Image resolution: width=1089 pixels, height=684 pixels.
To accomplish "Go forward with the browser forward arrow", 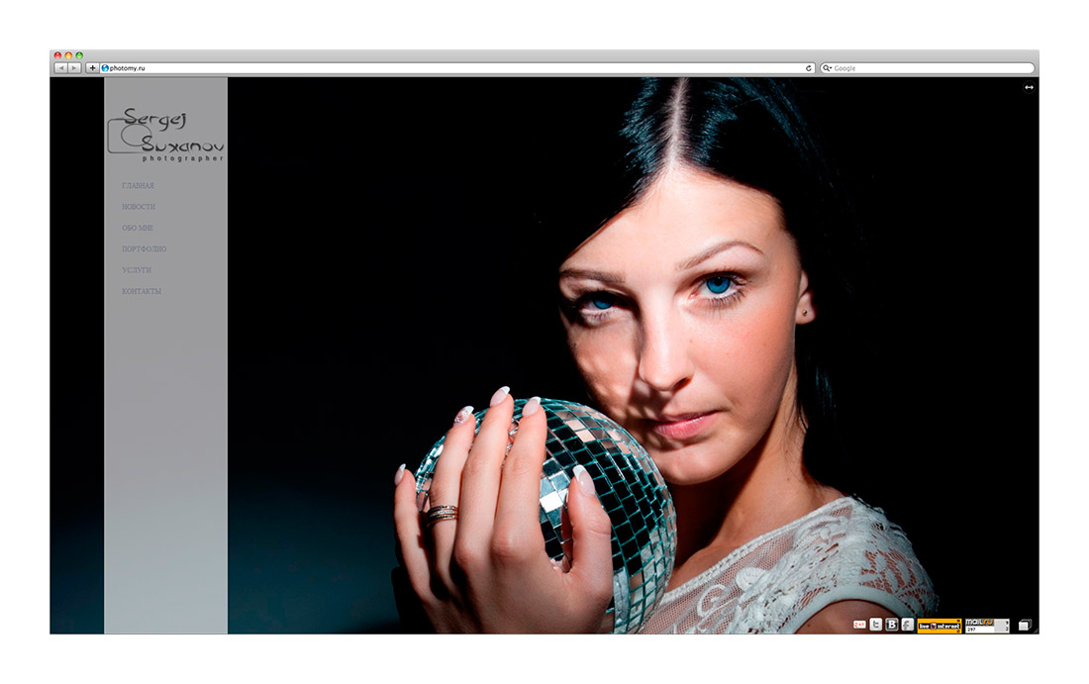I will [73, 68].
